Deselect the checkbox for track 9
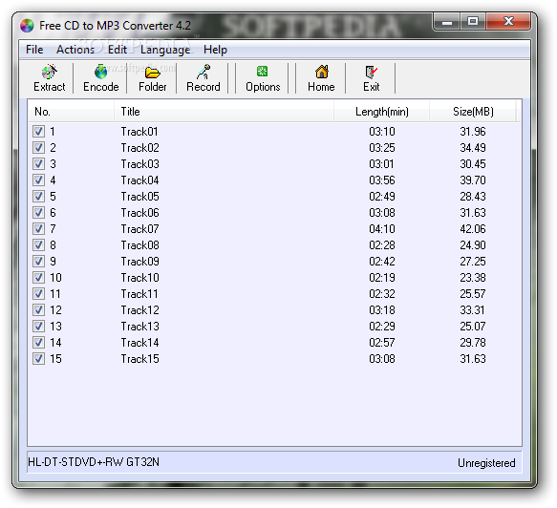This screenshot has height=508, width=557. pos(38,262)
